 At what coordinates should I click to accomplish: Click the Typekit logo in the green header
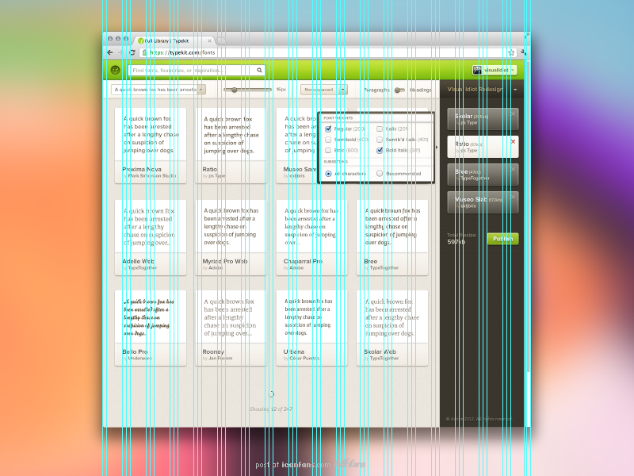[x=115, y=70]
